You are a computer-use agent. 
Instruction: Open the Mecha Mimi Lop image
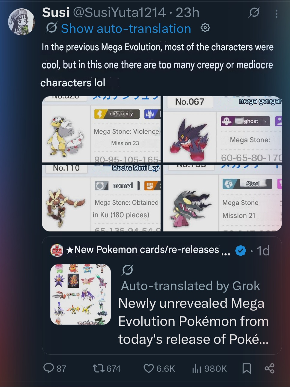[x=101, y=198]
